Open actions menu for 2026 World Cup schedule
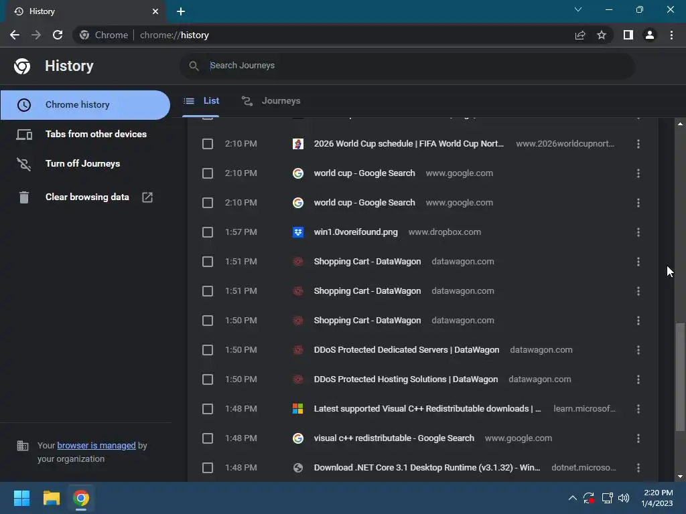This screenshot has width=686, height=514. 638,144
